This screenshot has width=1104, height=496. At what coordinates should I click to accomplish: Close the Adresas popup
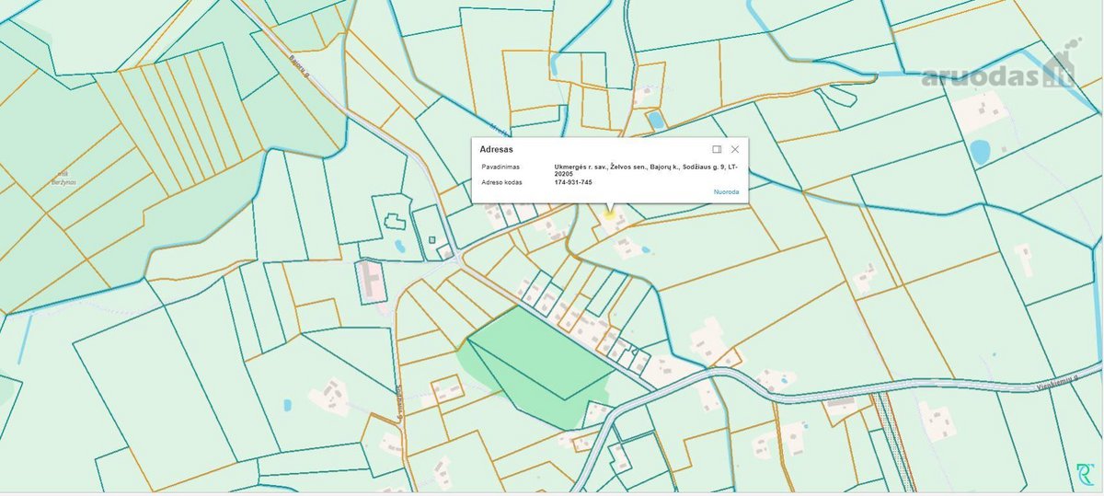tap(735, 149)
